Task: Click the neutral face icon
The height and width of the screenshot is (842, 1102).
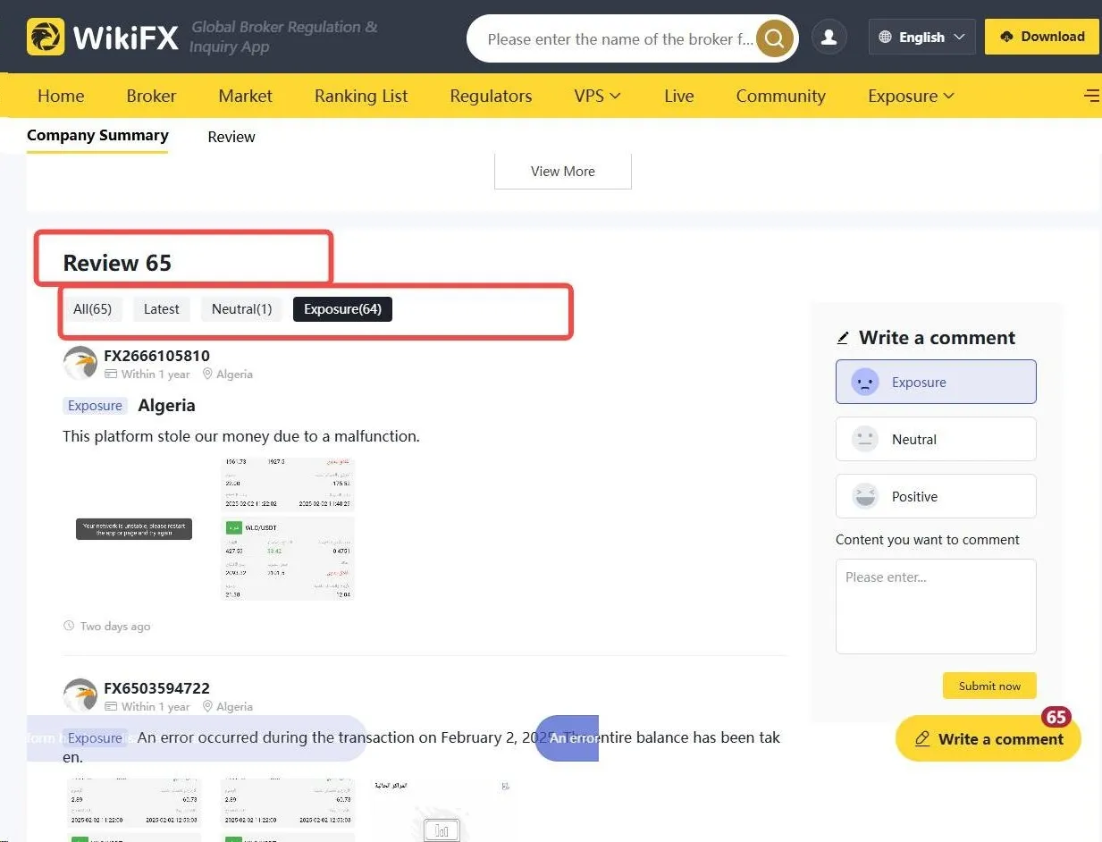Action: (x=864, y=439)
